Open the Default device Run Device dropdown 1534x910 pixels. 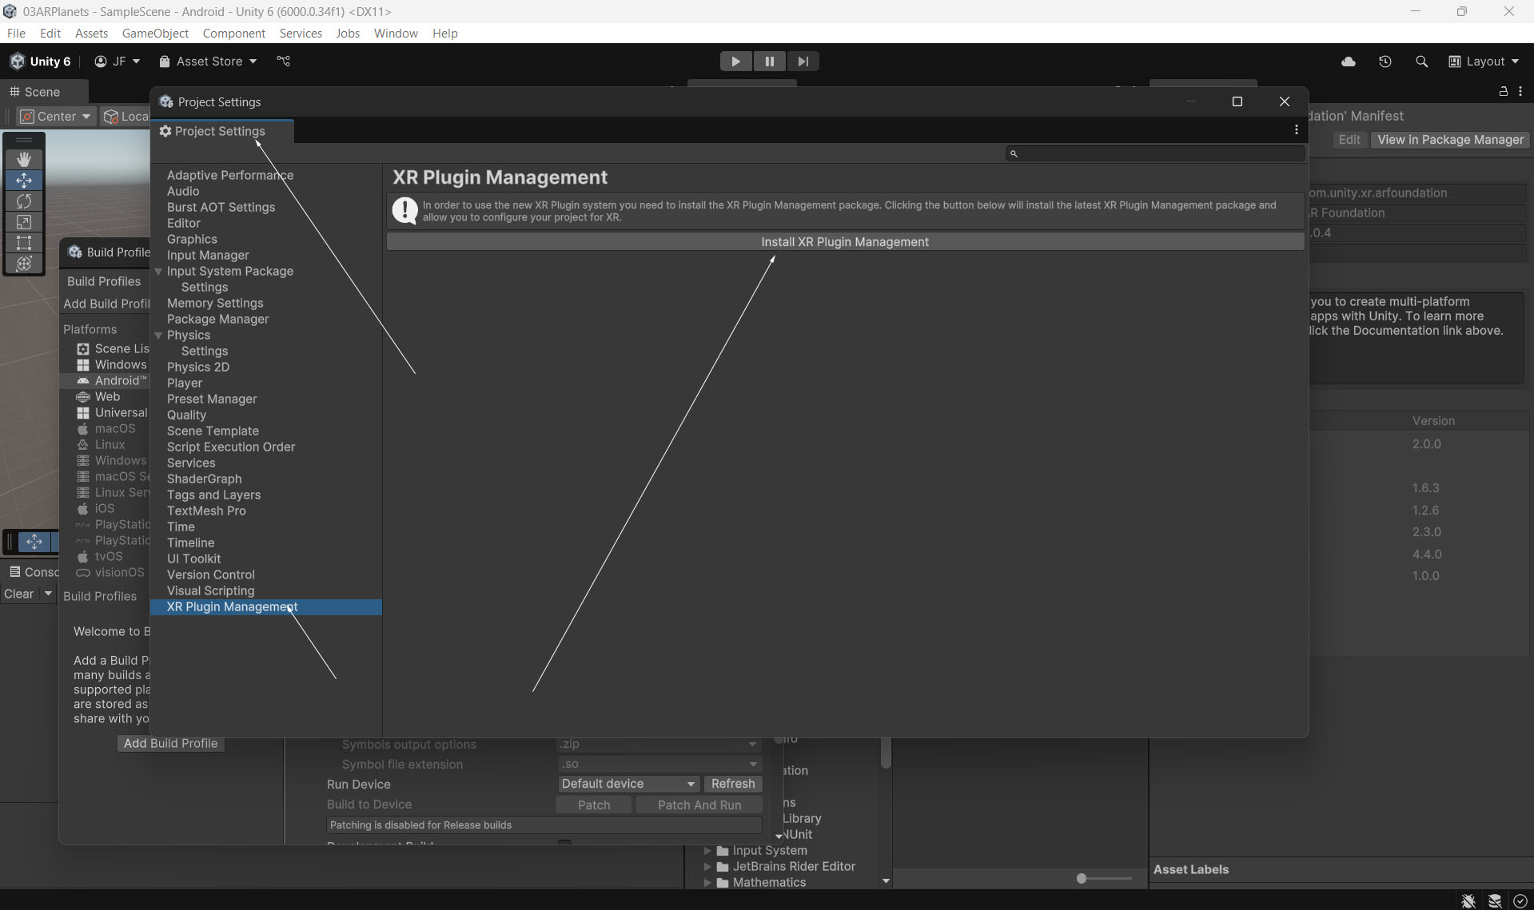(628, 784)
